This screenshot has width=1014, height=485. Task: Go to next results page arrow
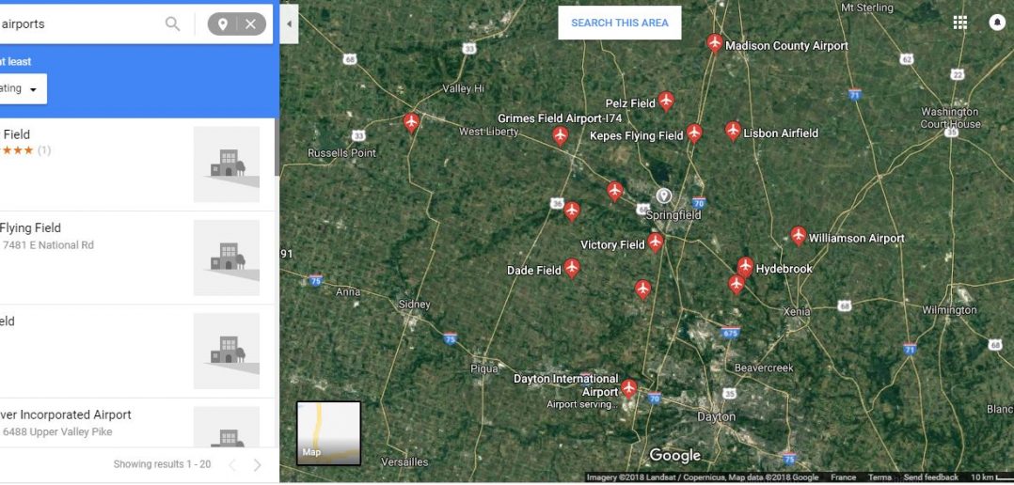(258, 465)
